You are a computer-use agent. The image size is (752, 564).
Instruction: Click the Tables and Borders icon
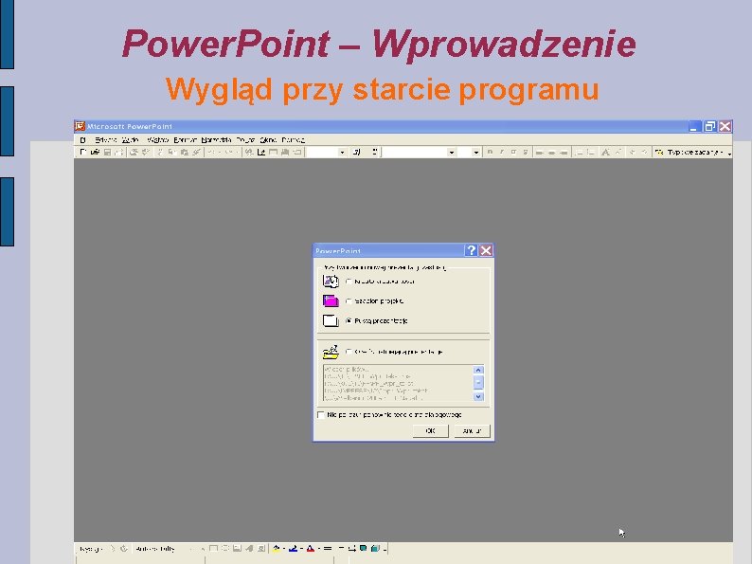click(260, 153)
